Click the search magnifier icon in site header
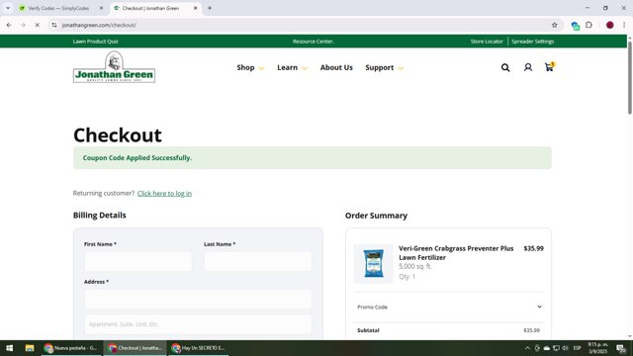This screenshot has width=633, height=356. pyautogui.click(x=505, y=68)
